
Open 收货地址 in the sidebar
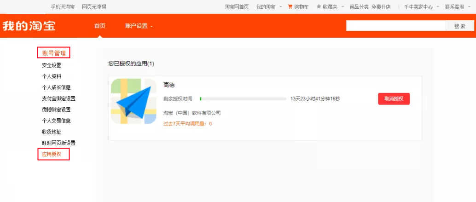[52, 132]
